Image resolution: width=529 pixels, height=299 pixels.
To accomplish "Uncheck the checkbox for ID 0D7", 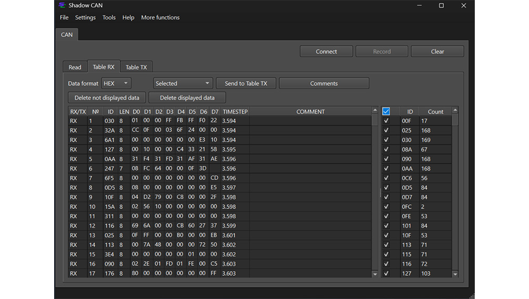I will [x=386, y=197].
